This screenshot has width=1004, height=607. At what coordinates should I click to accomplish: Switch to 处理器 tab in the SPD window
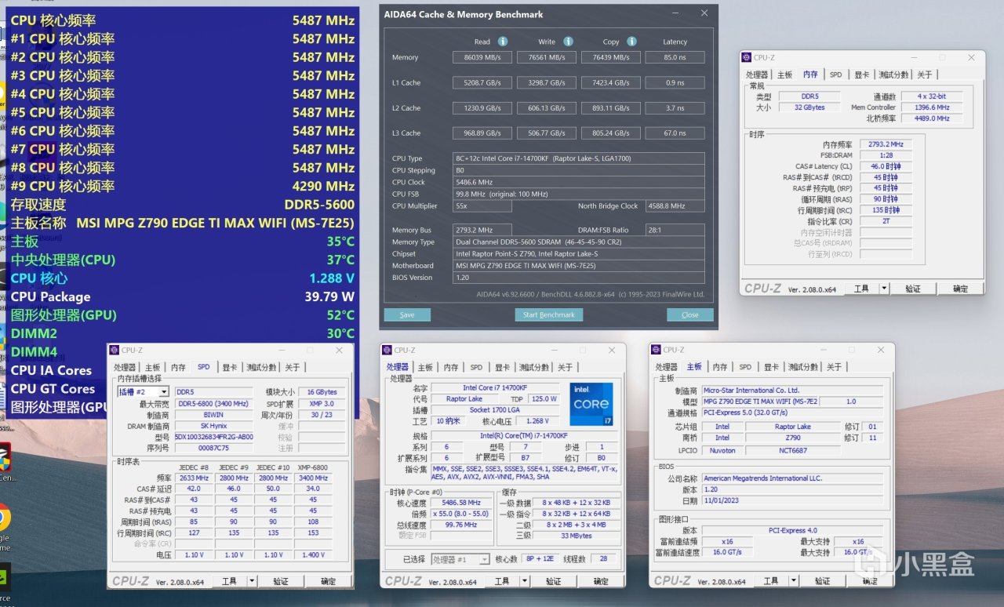[125, 367]
